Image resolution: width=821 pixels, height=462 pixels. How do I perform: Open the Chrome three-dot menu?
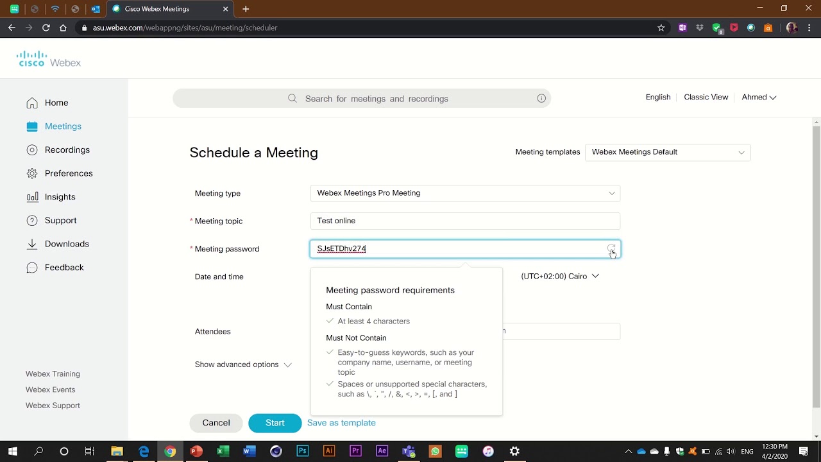pyautogui.click(x=809, y=28)
